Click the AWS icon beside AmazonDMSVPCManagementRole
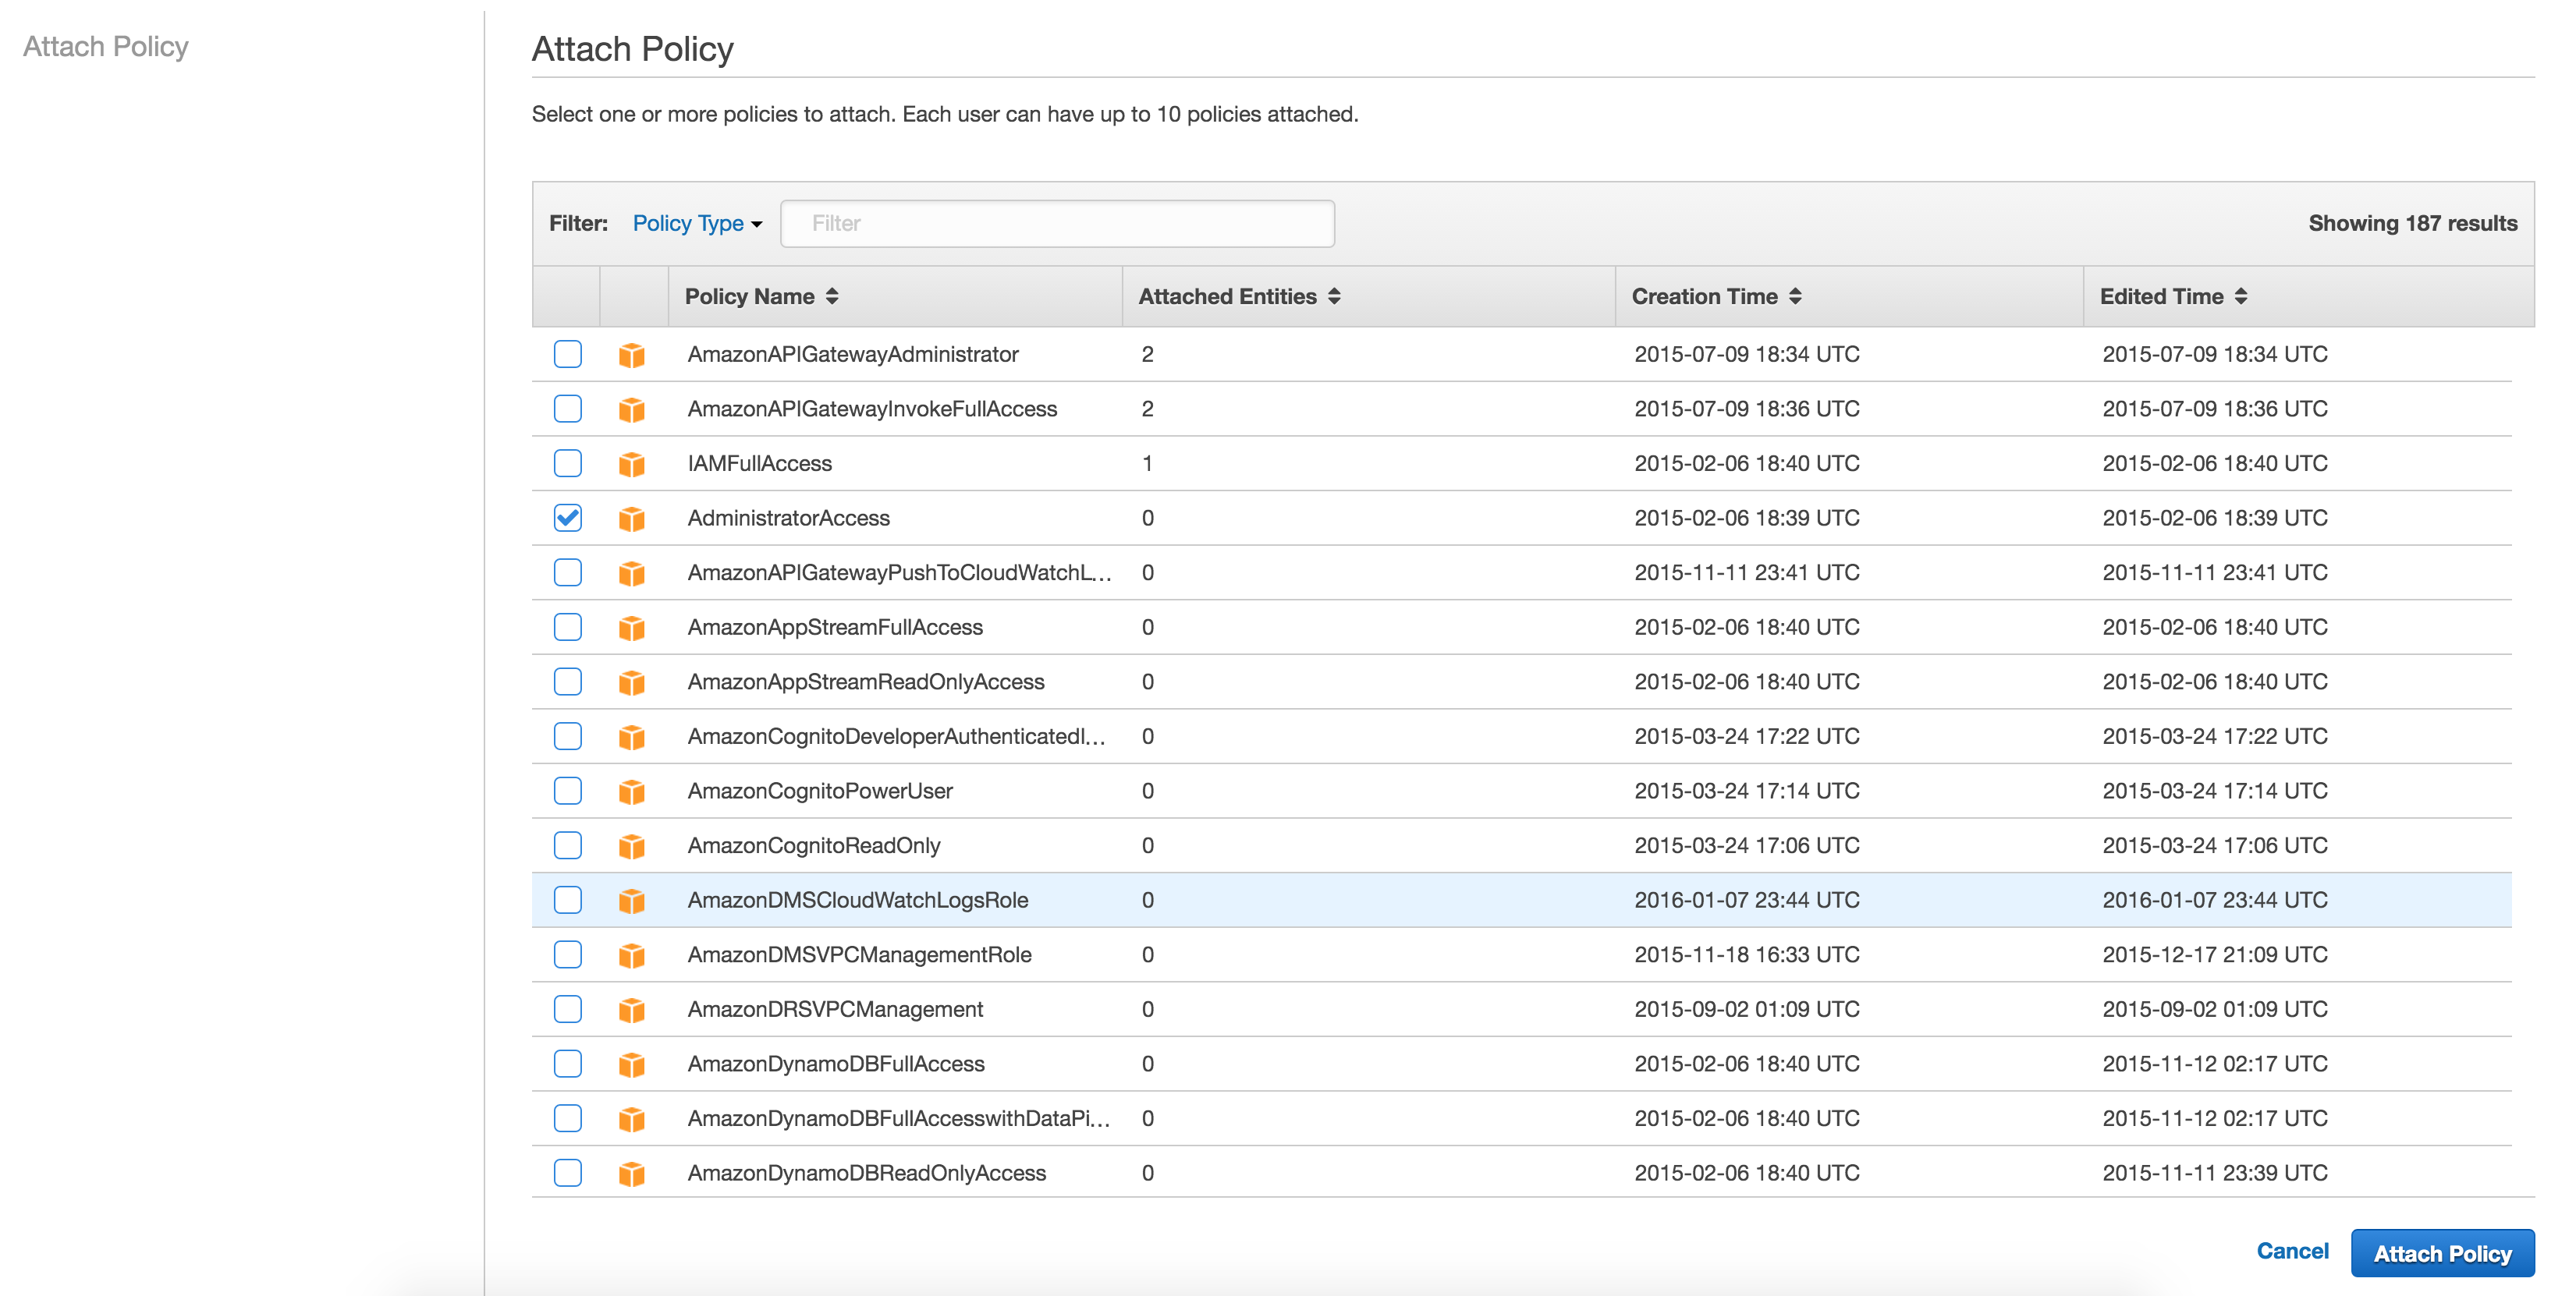 pos(632,954)
